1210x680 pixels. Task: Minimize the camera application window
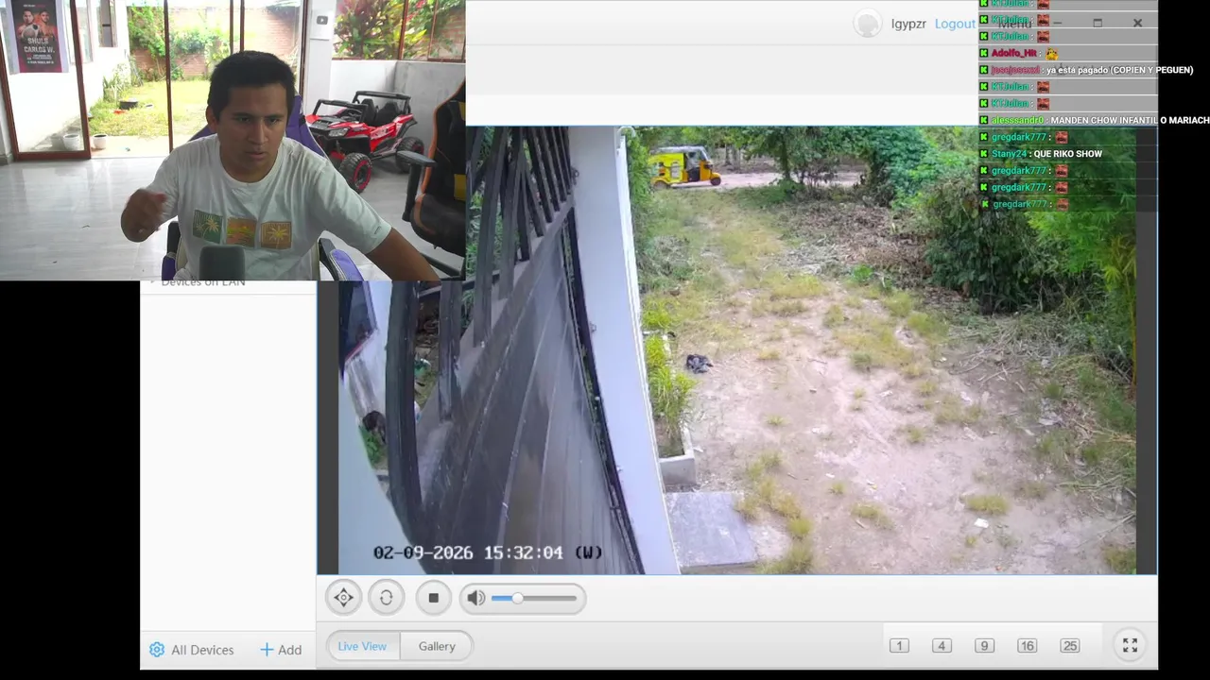coord(1057,23)
